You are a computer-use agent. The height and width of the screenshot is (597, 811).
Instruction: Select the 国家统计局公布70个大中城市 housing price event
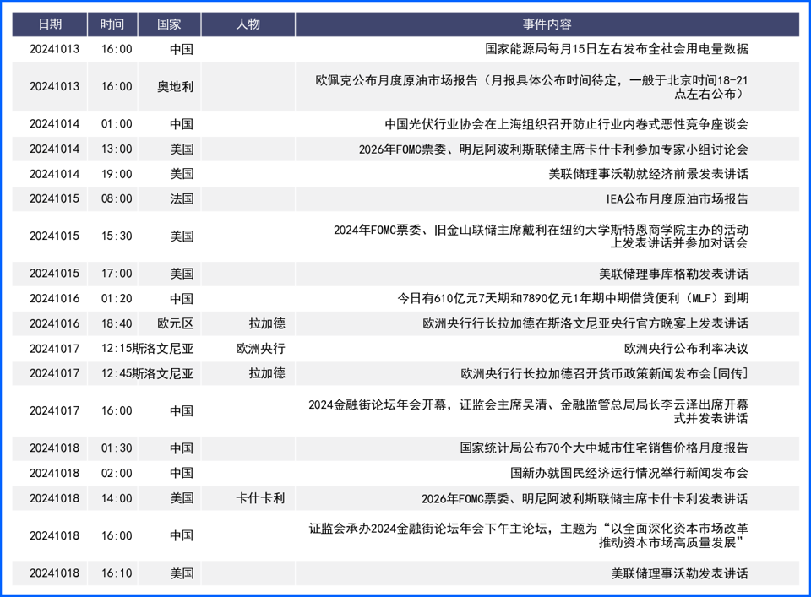click(x=604, y=448)
